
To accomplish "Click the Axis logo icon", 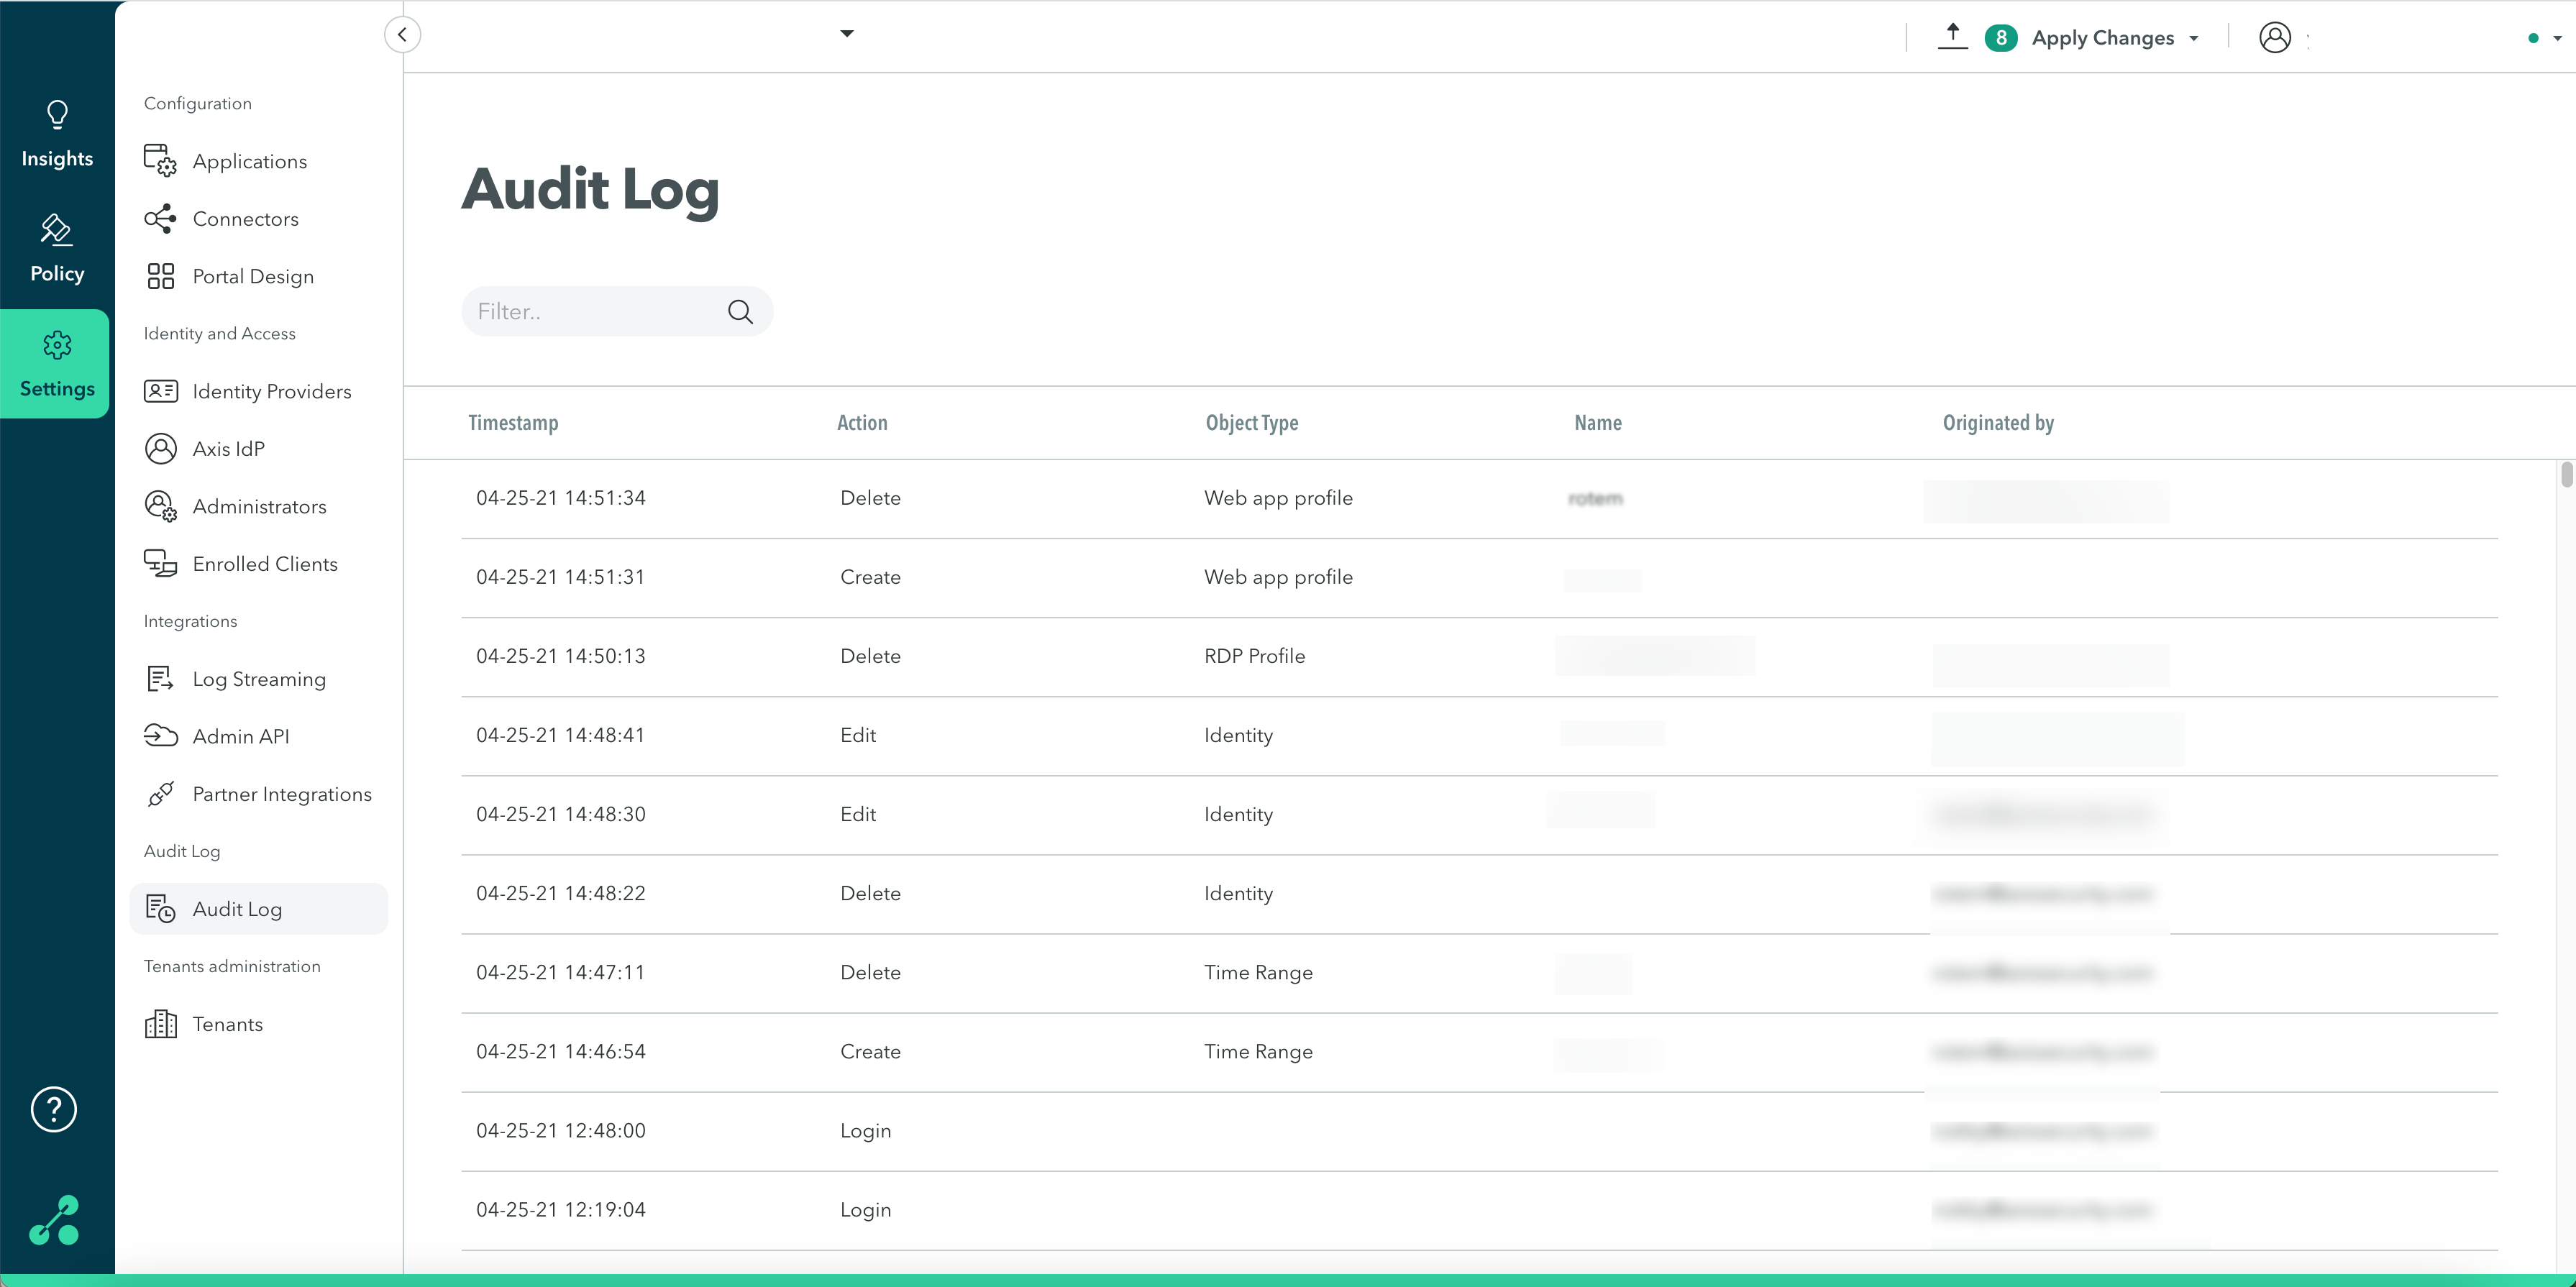I will tap(54, 1220).
